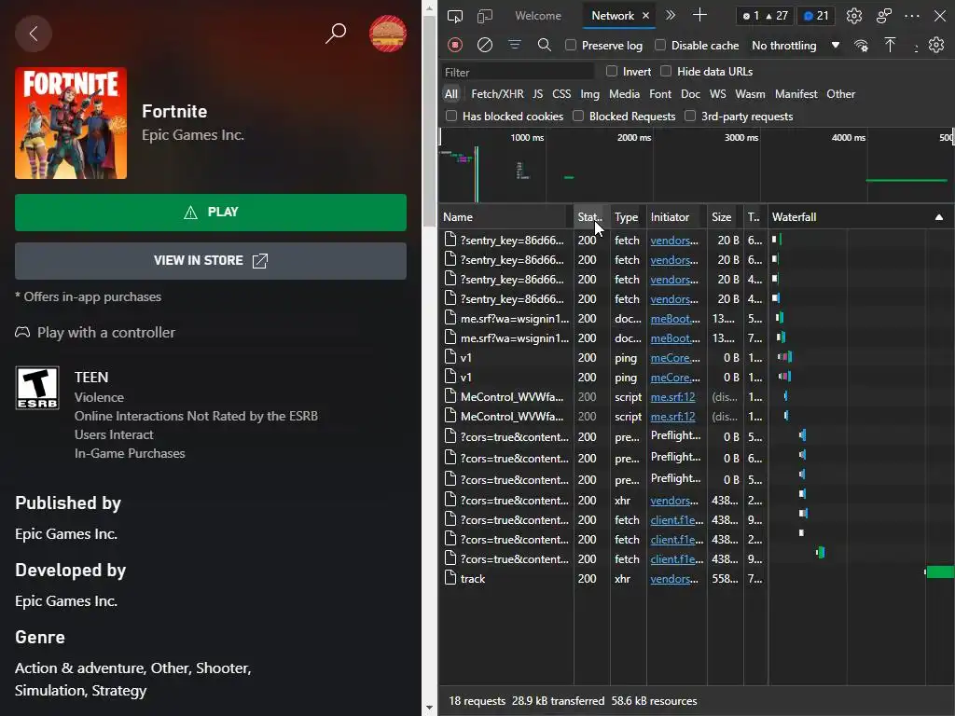Click the ESRB Teen rating icon
Image resolution: width=955 pixels, height=716 pixels.
pyautogui.click(x=37, y=388)
